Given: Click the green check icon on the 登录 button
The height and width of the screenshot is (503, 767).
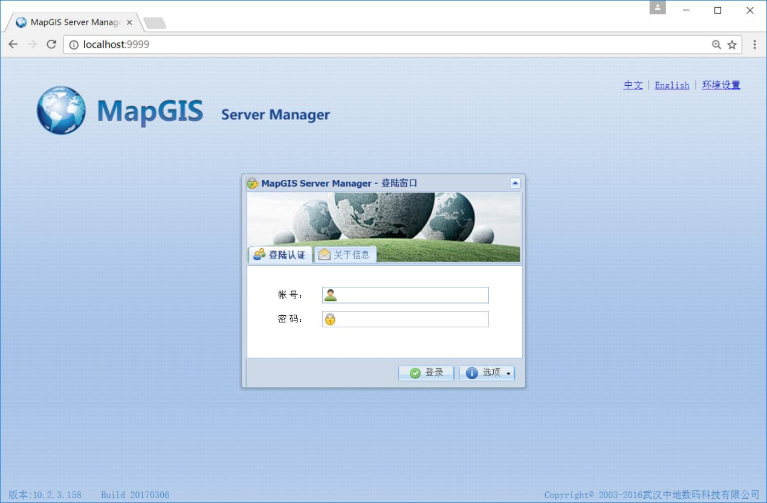Looking at the screenshot, I should [415, 373].
